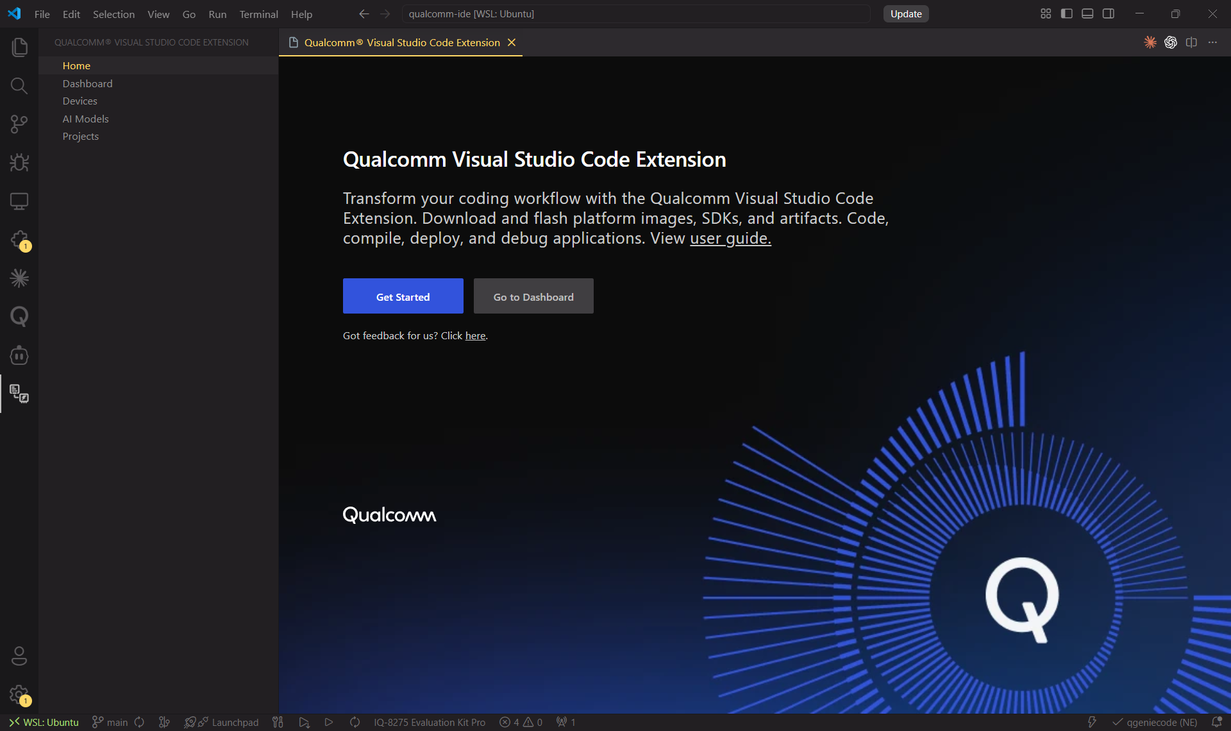Split the editor to the right
The width and height of the screenshot is (1231, 731).
(1191, 42)
